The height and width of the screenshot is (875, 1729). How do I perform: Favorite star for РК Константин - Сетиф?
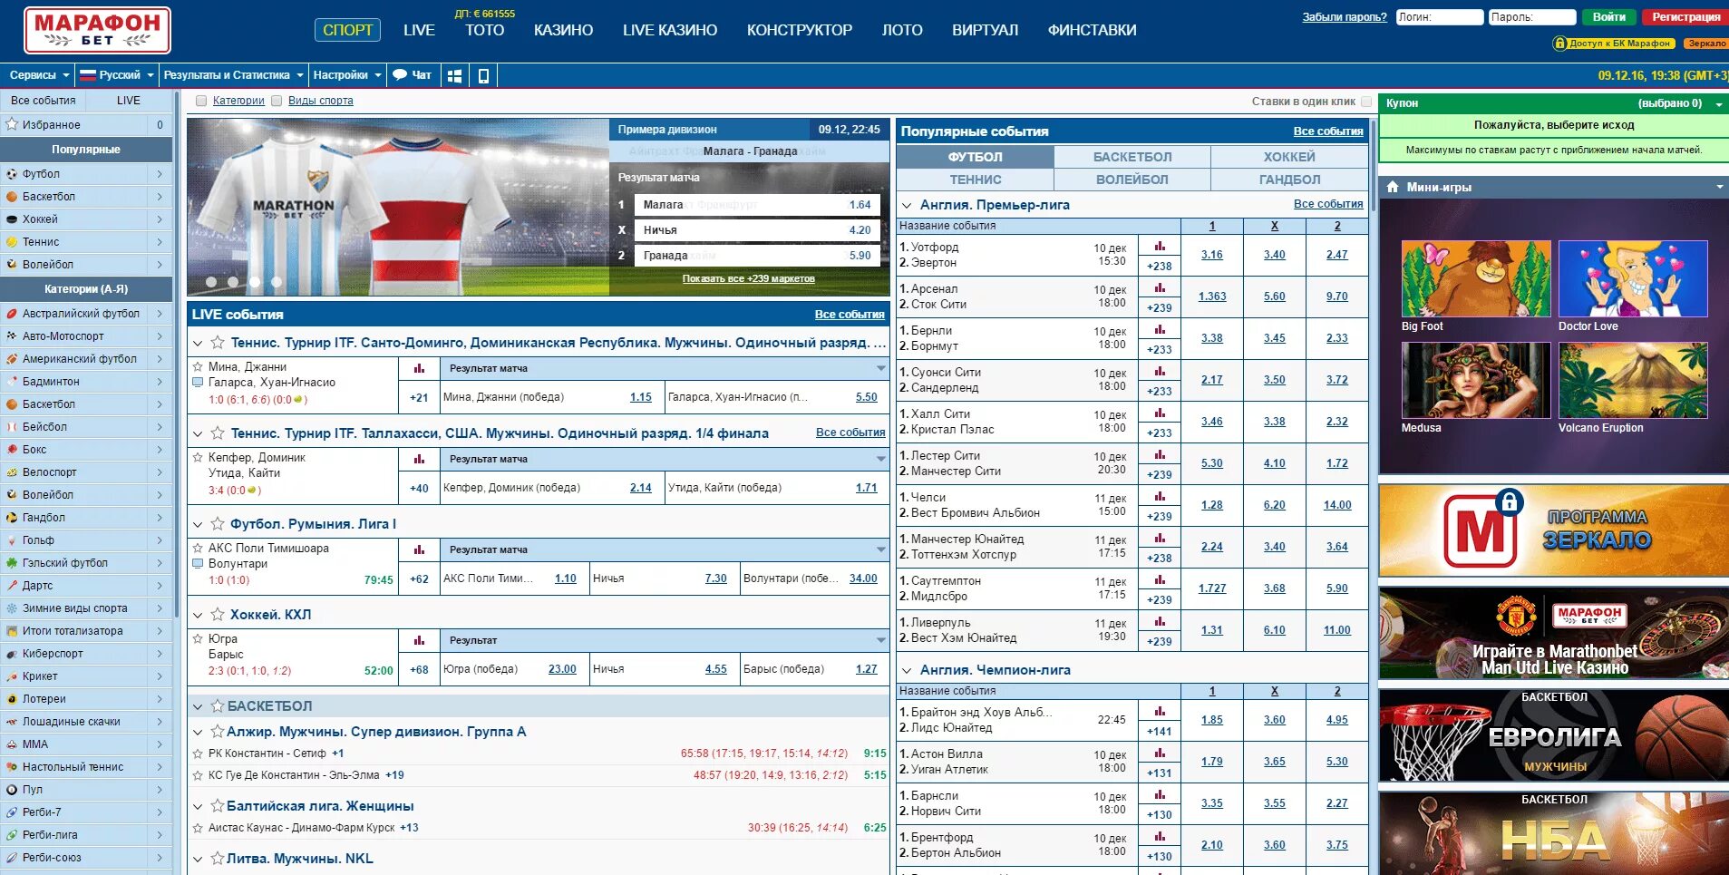(198, 753)
